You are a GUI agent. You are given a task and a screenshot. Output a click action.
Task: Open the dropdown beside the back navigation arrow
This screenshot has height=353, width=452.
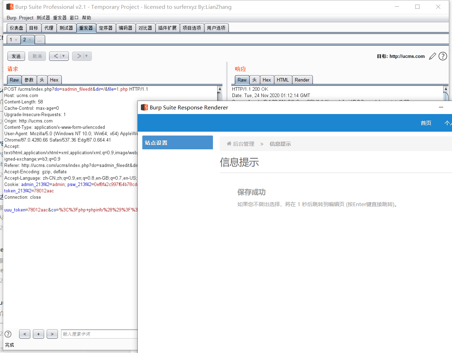pyautogui.click(x=64, y=56)
